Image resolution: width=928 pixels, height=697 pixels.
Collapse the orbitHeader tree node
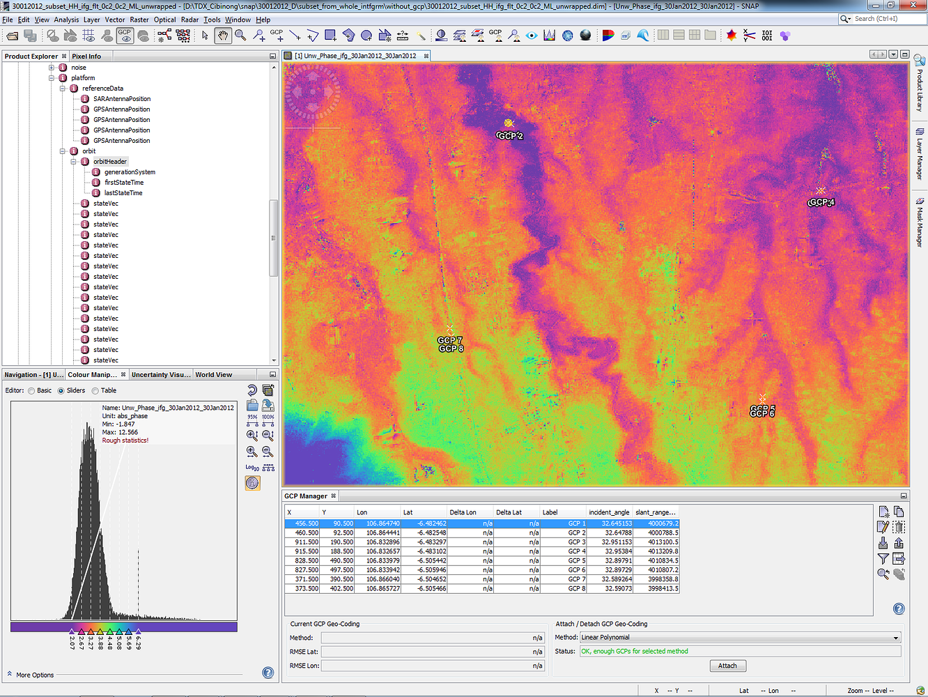[74, 161]
